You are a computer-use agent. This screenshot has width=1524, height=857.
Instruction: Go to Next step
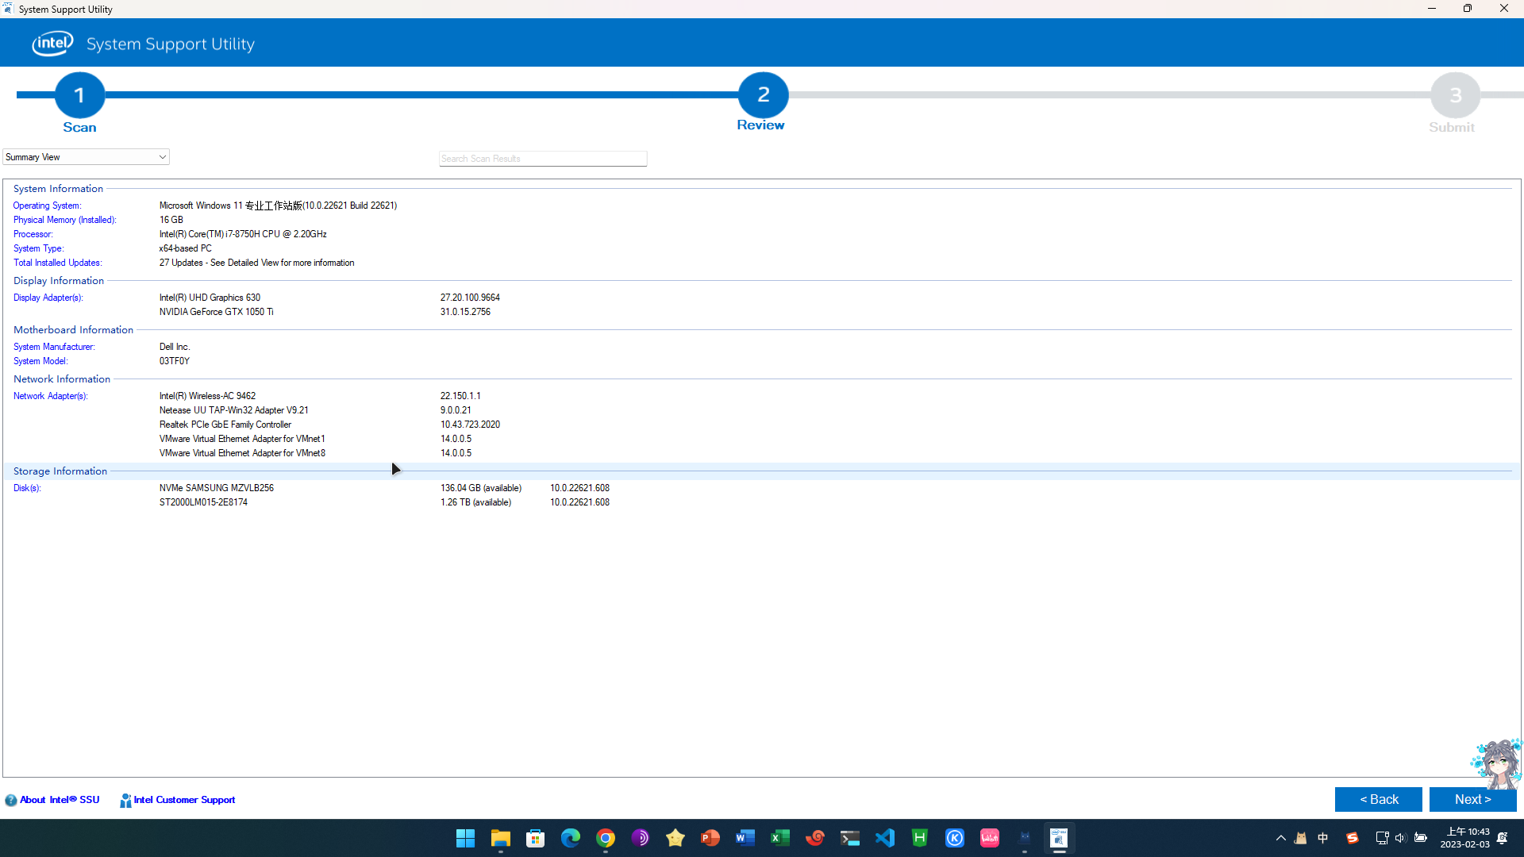tap(1472, 799)
